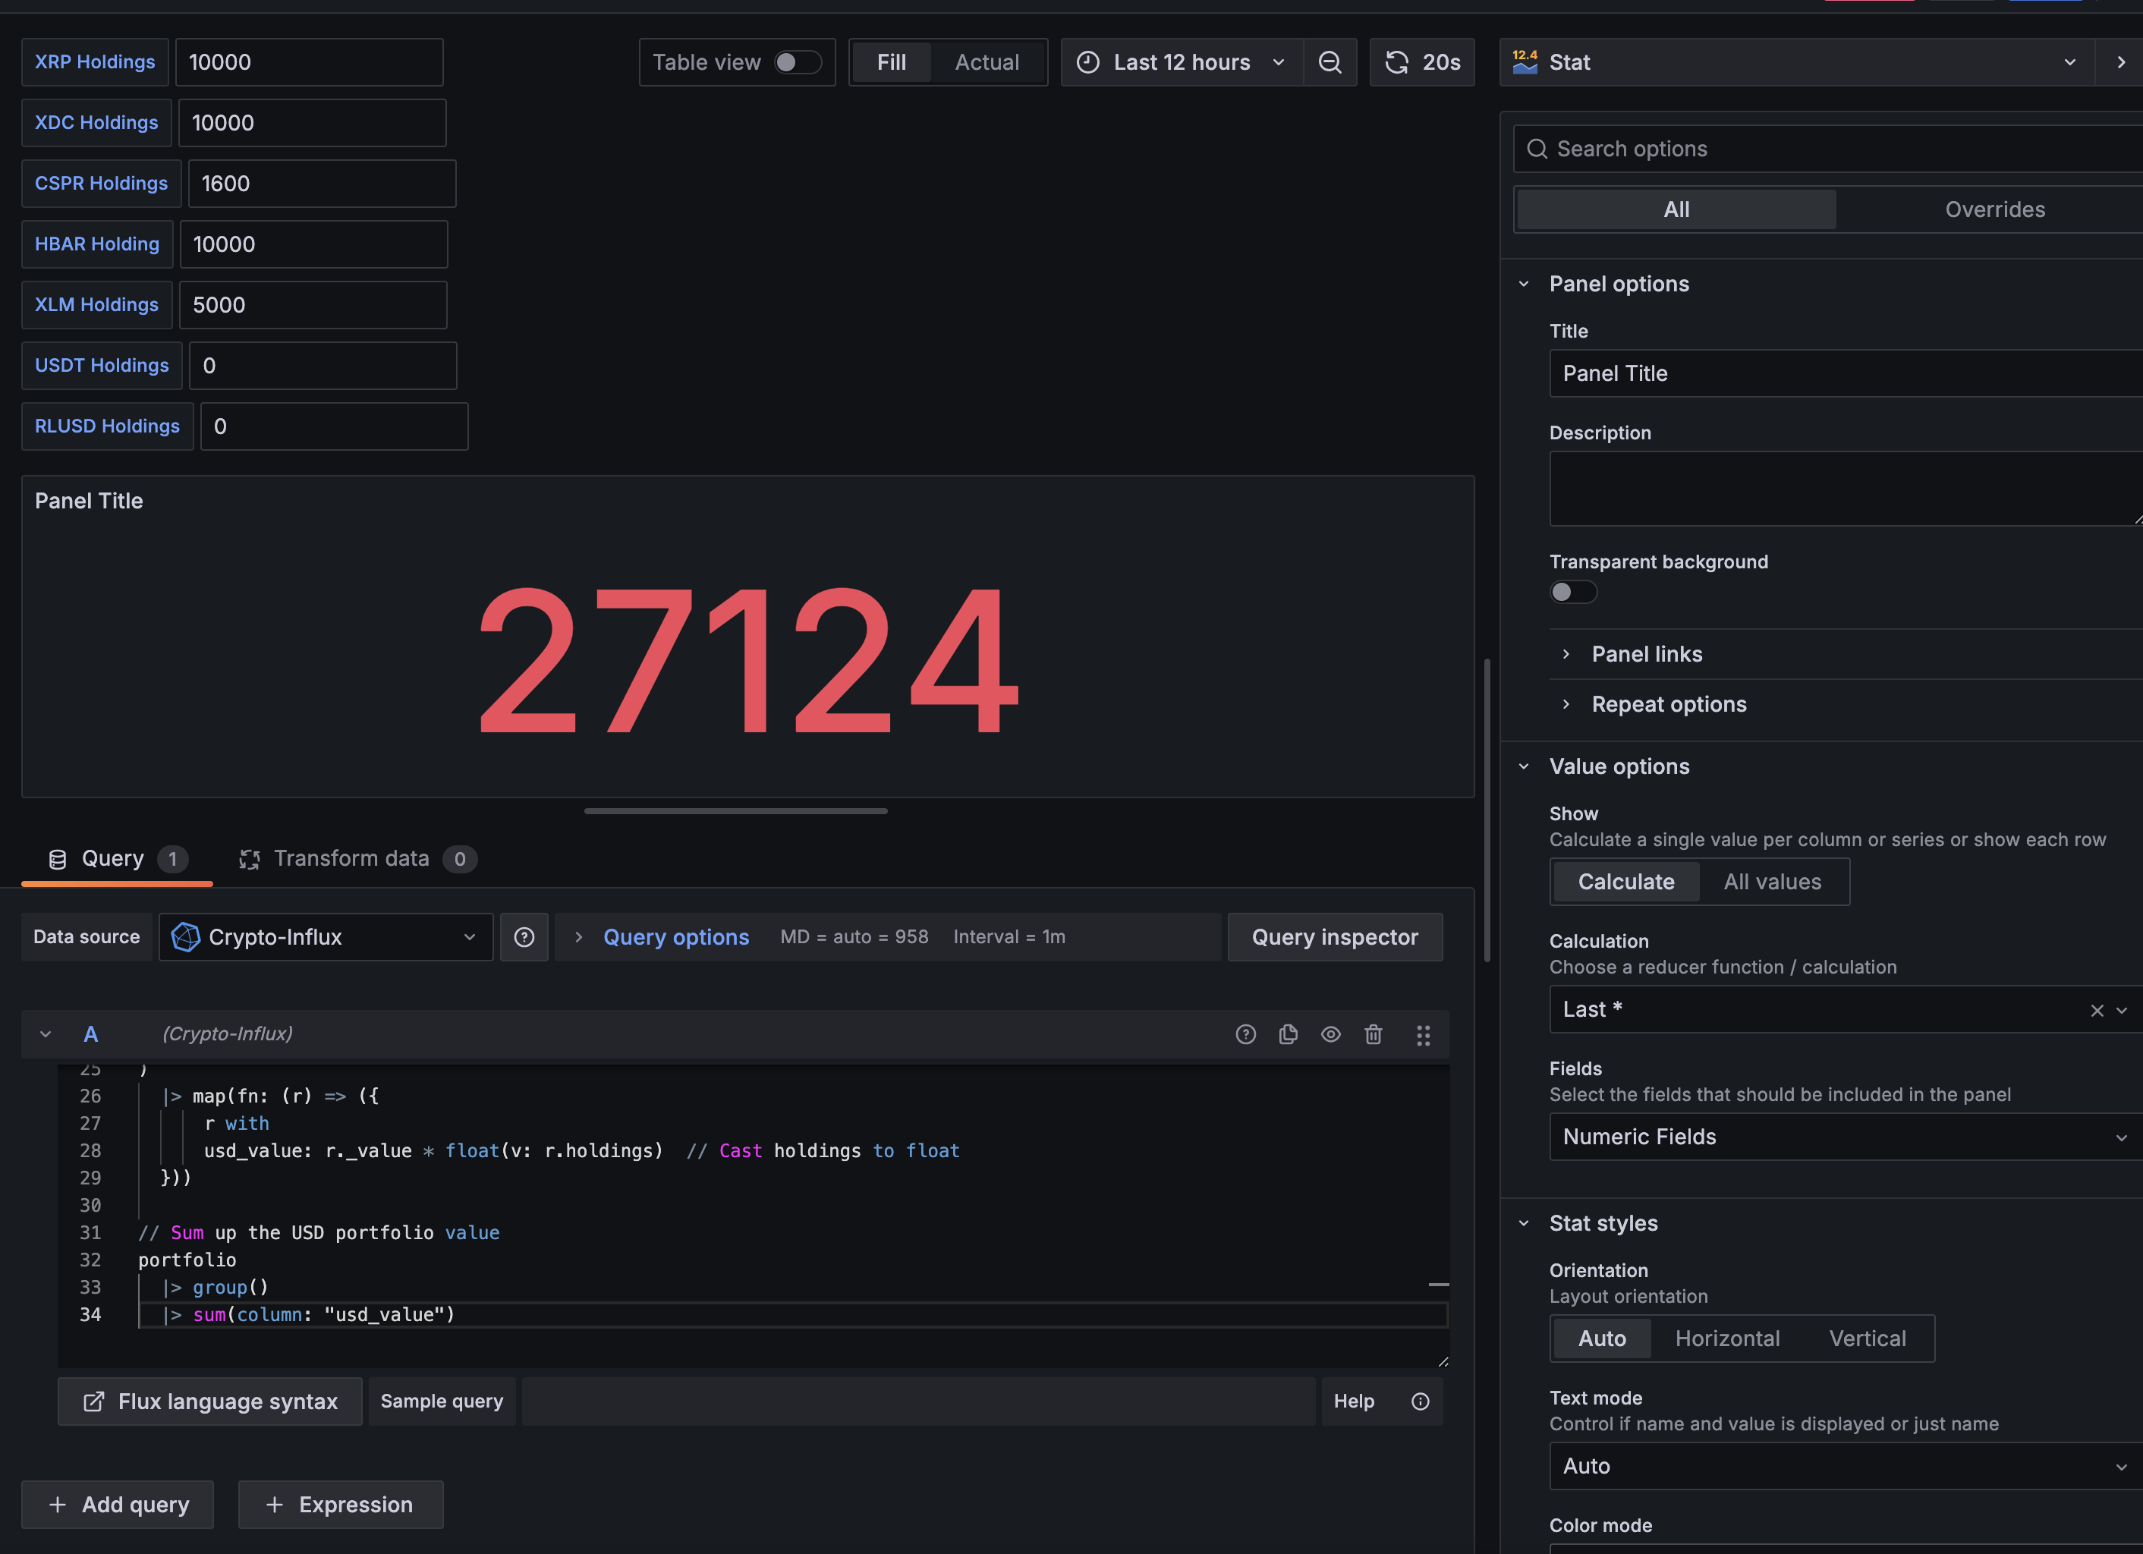2143x1554 pixels.
Task: Open query A help icon
Action: [x=1245, y=1034]
